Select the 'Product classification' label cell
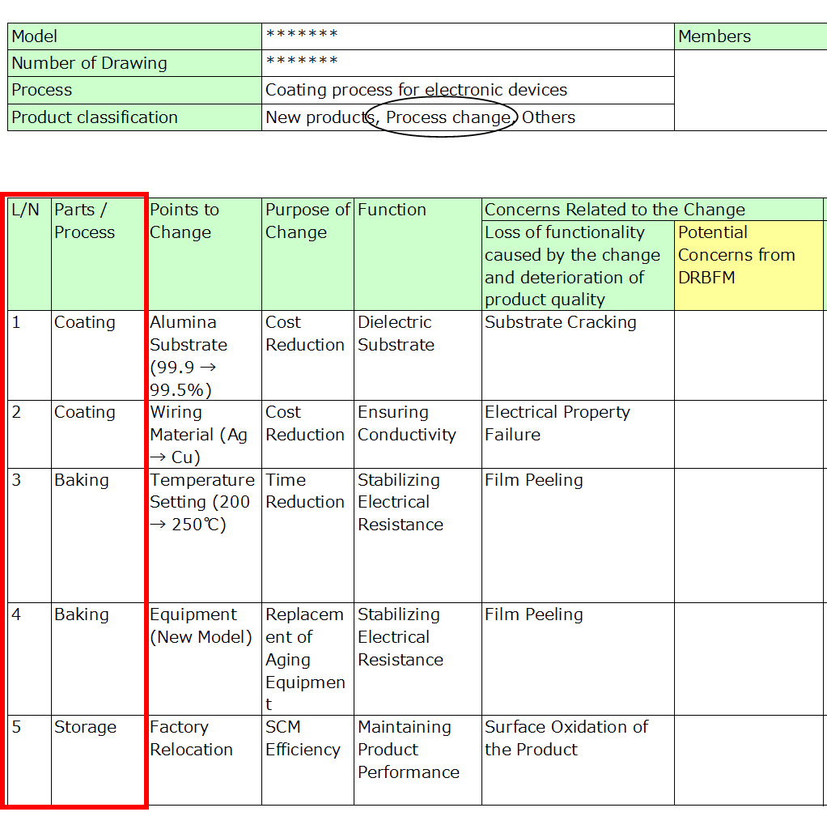 tap(135, 117)
